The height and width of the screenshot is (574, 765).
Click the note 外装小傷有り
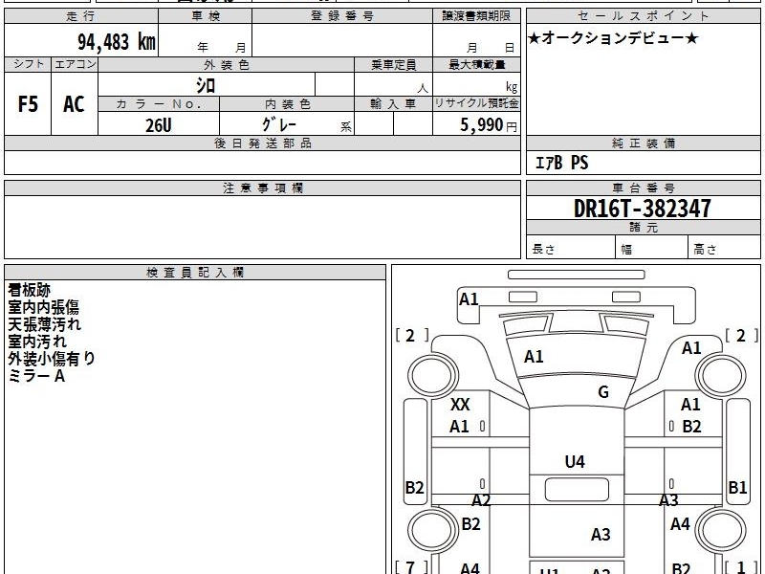pos(52,359)
